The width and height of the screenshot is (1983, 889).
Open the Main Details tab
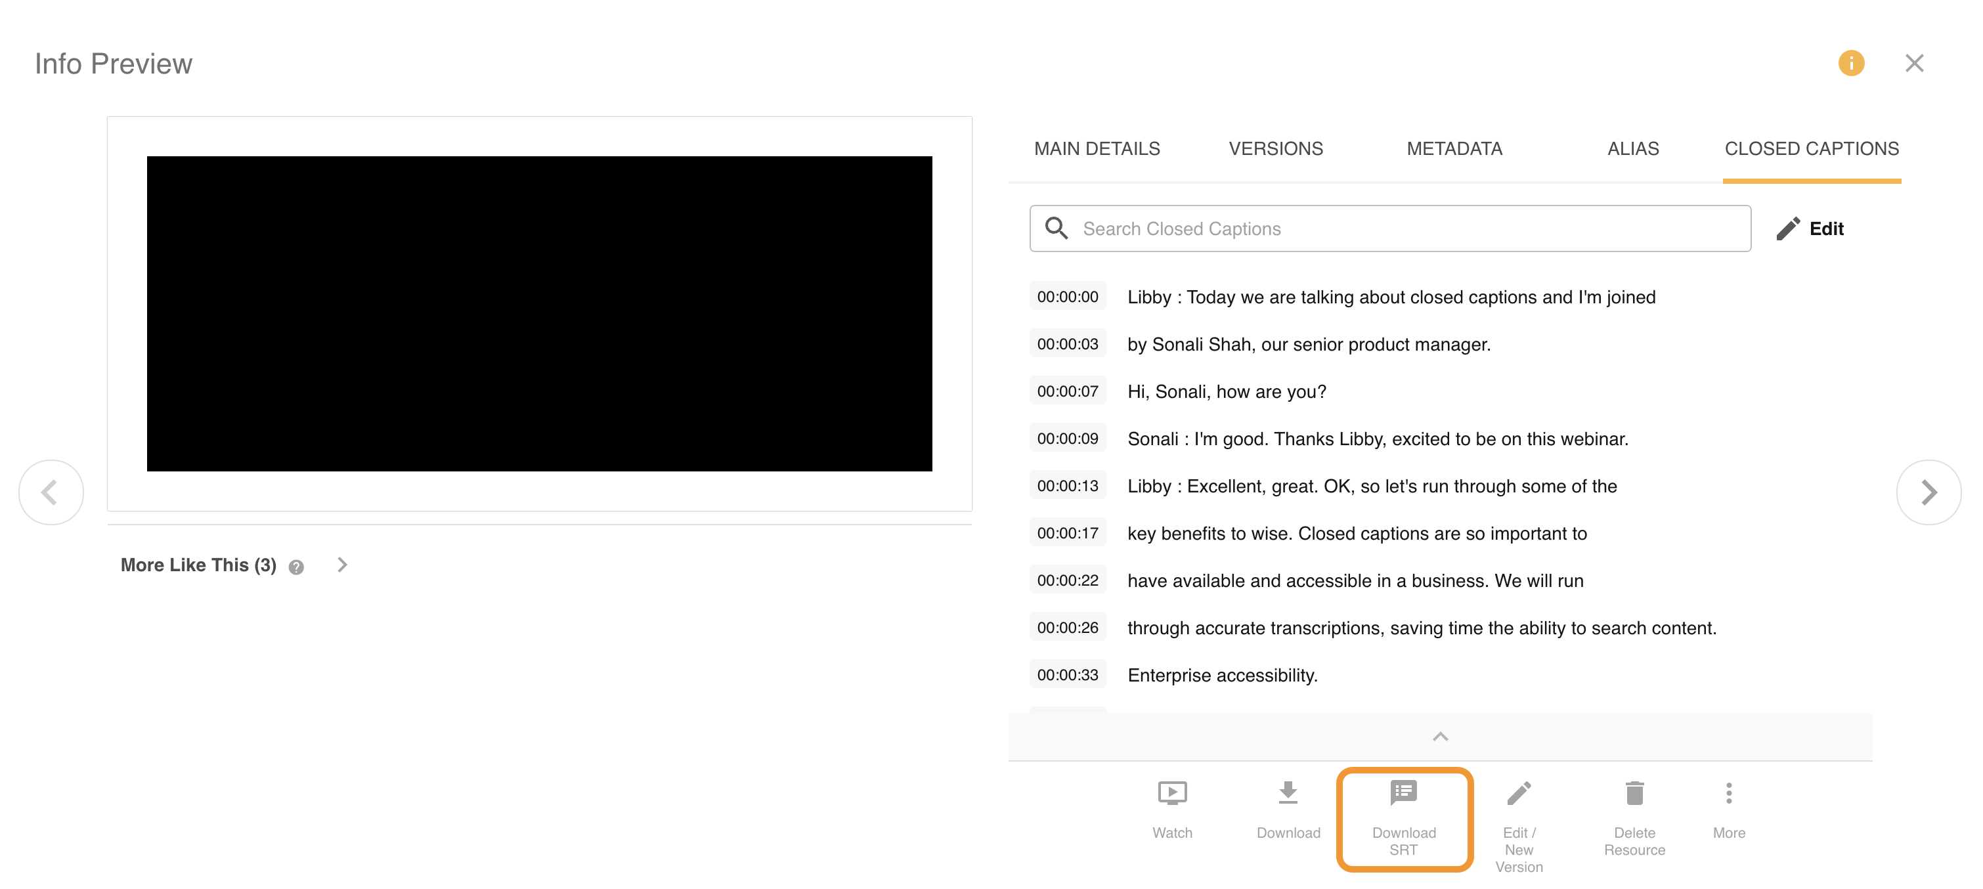[1096, 148]
